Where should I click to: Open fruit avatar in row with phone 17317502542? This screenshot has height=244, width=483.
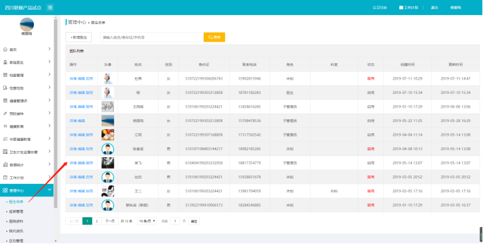pos(108,135)
